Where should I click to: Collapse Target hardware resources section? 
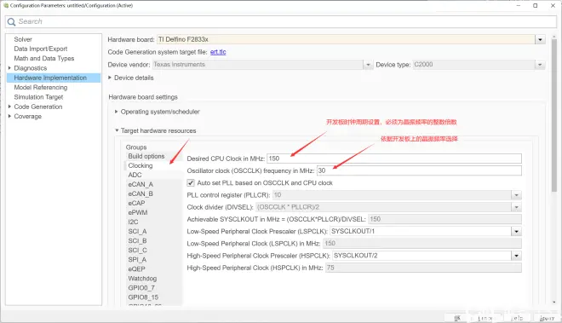click(117, 130)
